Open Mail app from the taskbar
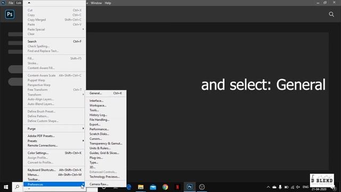The width and height of the screenshot is (341, 192). 153,187
